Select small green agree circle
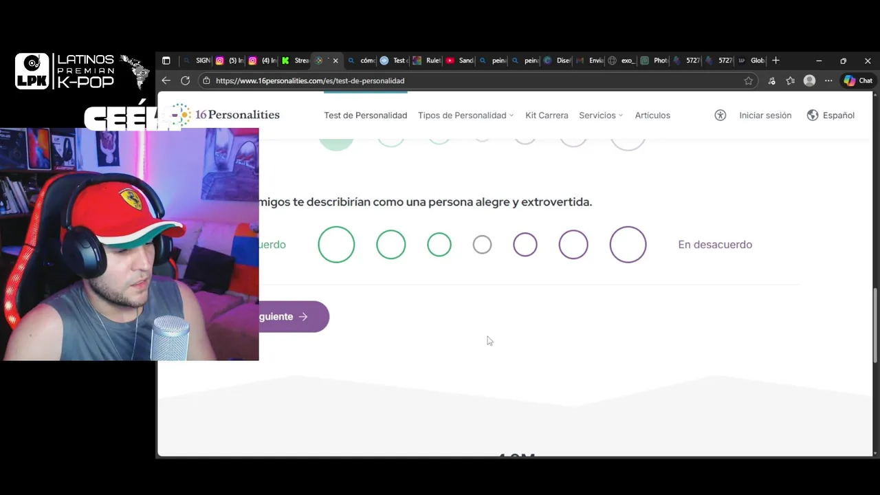Viewport: 880px width, 495px height. point(439,245)
